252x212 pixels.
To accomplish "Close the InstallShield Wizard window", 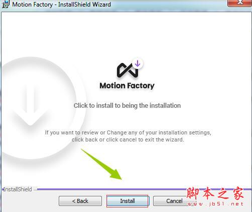I will click(239, 3).
